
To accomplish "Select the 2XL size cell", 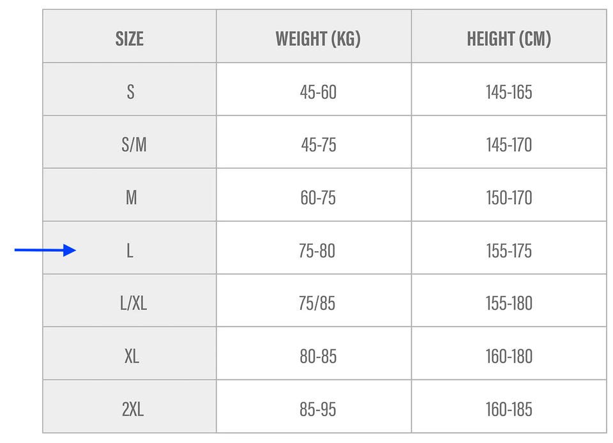I will pos(133,409).
